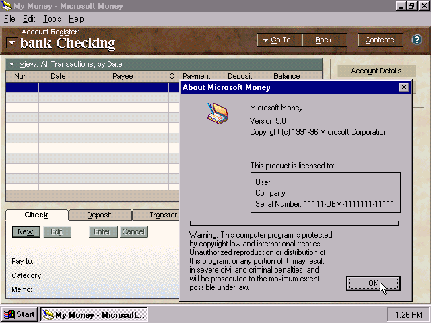Switch to the Deposit tab
Screen dimensions: 431x323
(x=99, y=215)
